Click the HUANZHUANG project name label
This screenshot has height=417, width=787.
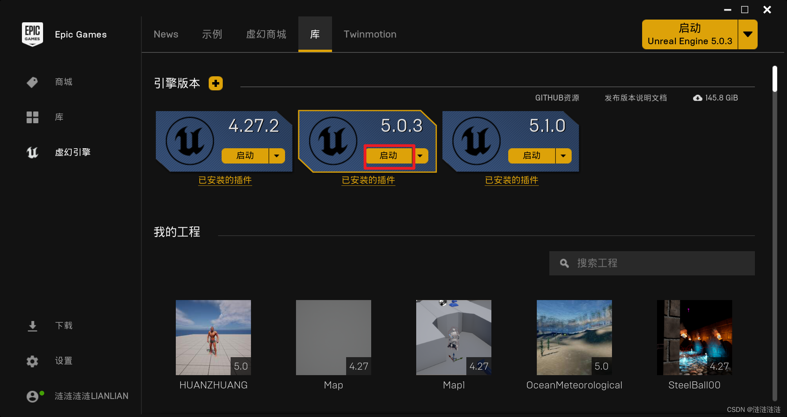pos(213,385)
